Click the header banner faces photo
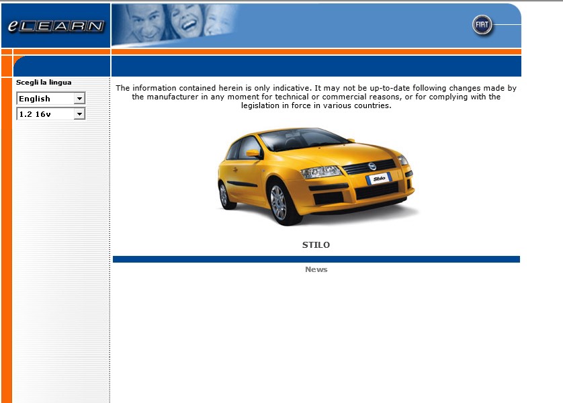The width and height of the screenshot is (563, 403). (176, 25)
